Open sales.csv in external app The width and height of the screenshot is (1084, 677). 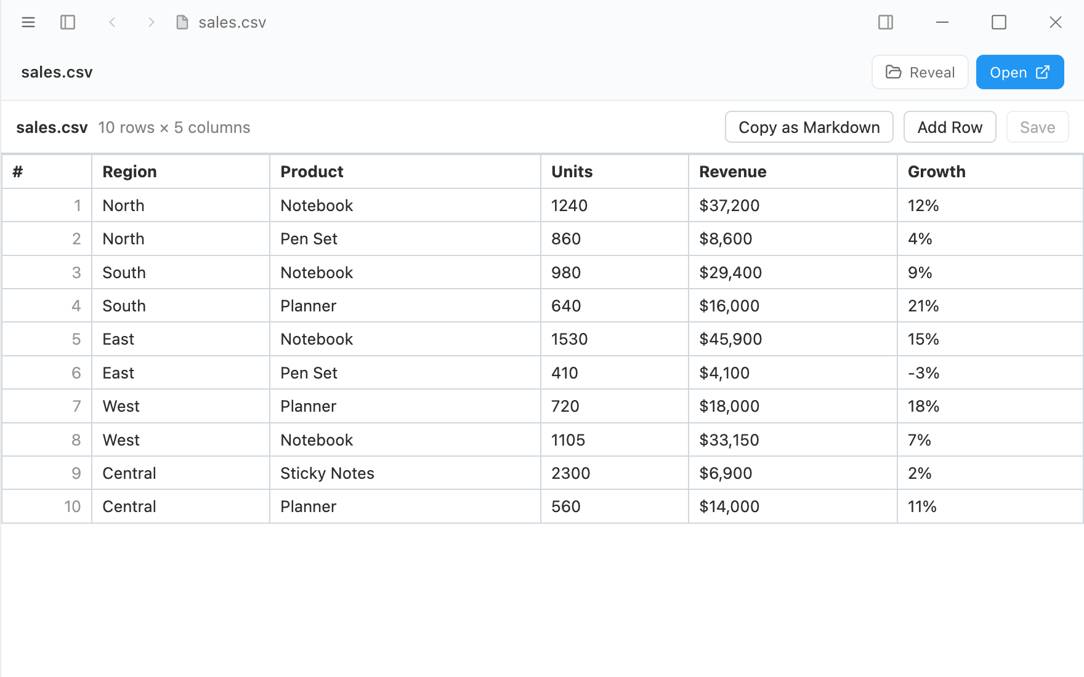tap(1020, 72)
